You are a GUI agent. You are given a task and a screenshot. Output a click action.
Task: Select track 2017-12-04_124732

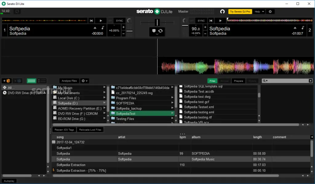tap(181, 142)
